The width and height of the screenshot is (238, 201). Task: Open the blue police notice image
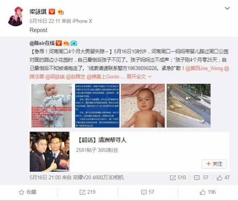tap(97, 106)
